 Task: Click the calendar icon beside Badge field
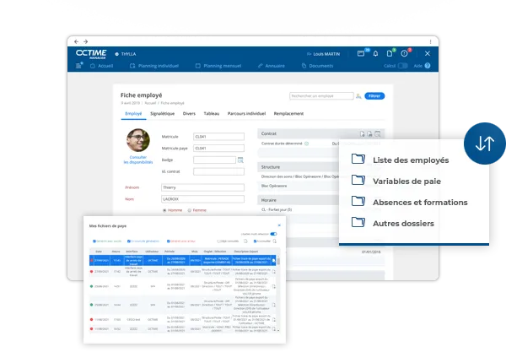pos(240,159)
